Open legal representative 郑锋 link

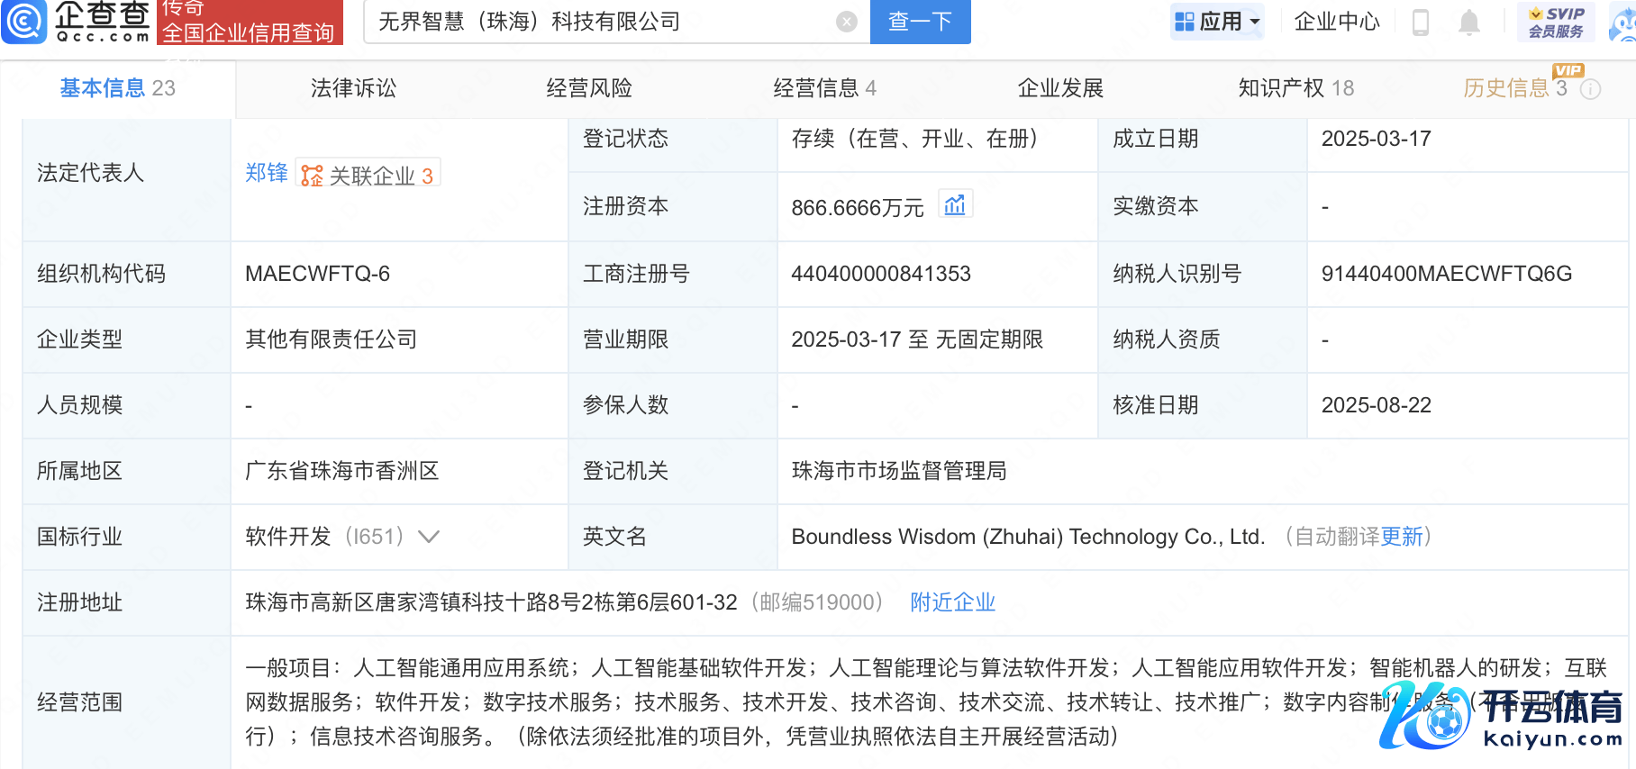click(266, 173)
